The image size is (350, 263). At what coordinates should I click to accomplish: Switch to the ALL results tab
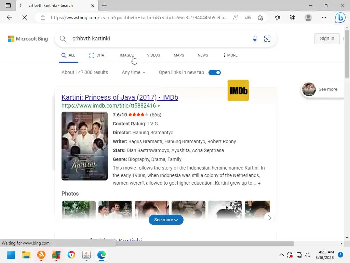coord(68,55)
